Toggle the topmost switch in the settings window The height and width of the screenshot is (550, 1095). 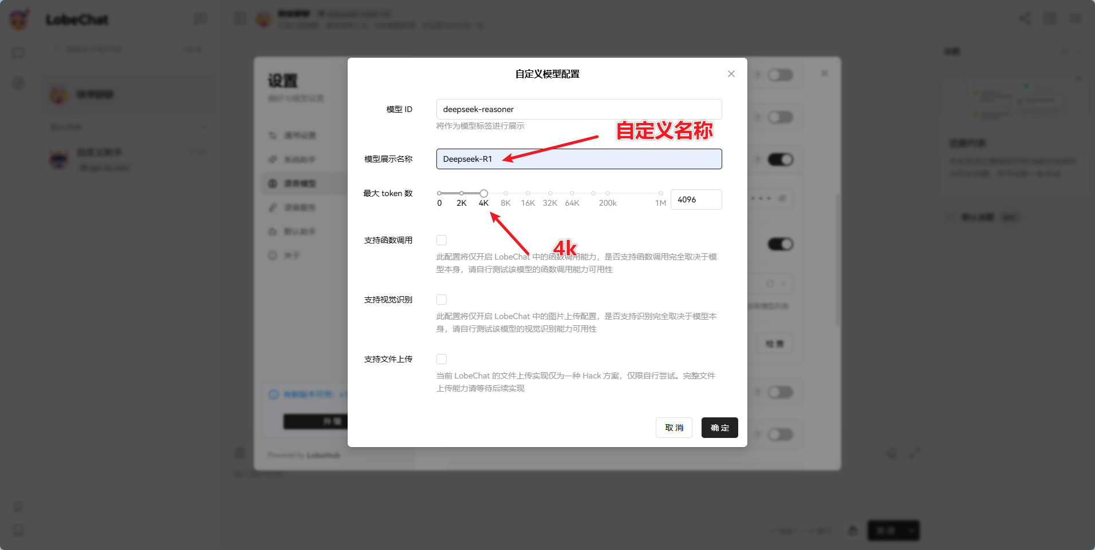pos(780,75)
